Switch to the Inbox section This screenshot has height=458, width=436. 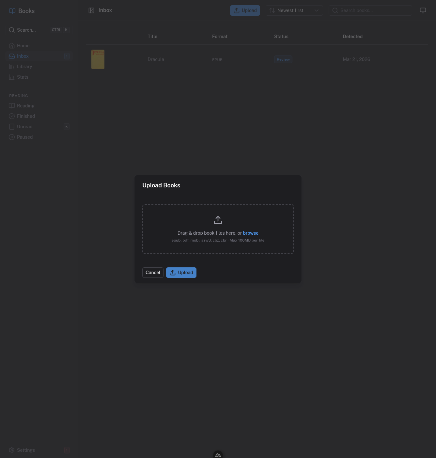point(23,56)
